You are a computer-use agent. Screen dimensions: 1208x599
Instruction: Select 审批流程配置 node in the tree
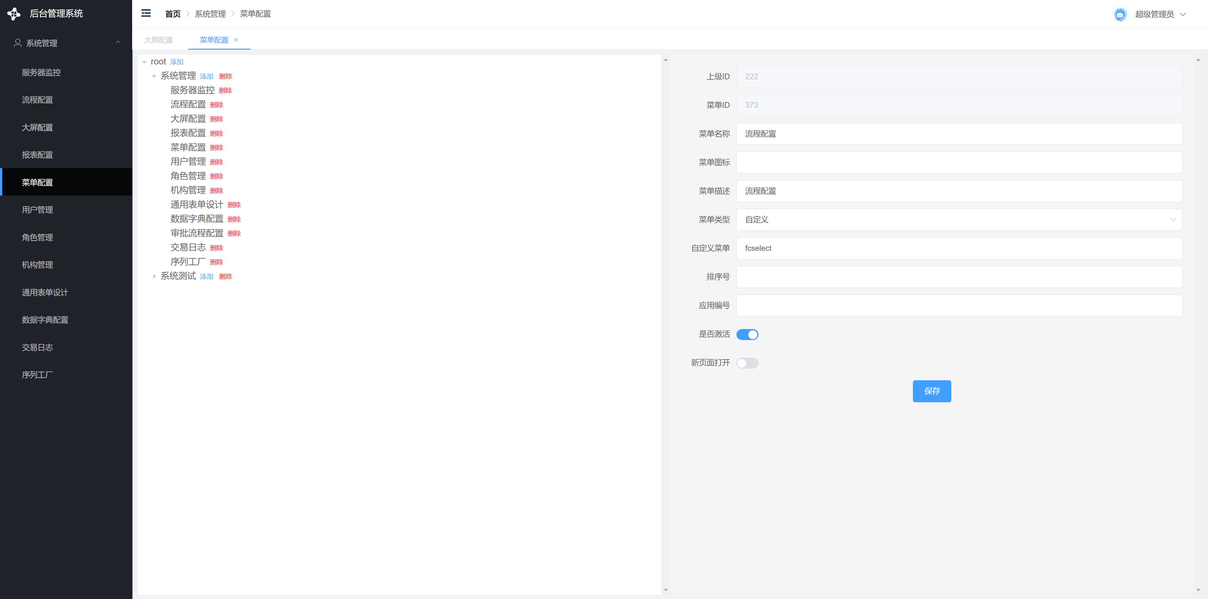(197, 233)
